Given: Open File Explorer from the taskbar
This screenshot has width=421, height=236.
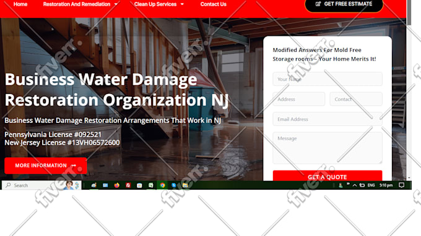Looking at the screenshot, I should point(185,185).
